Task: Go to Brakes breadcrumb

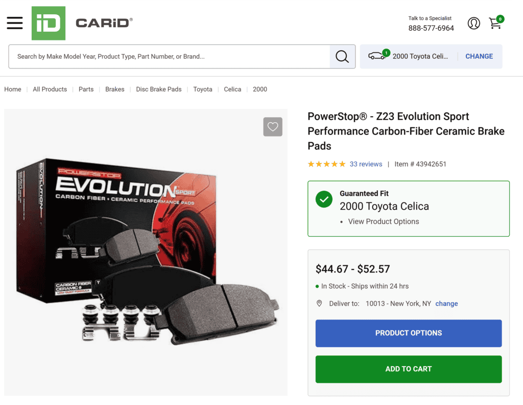Action: pos(115,89)
